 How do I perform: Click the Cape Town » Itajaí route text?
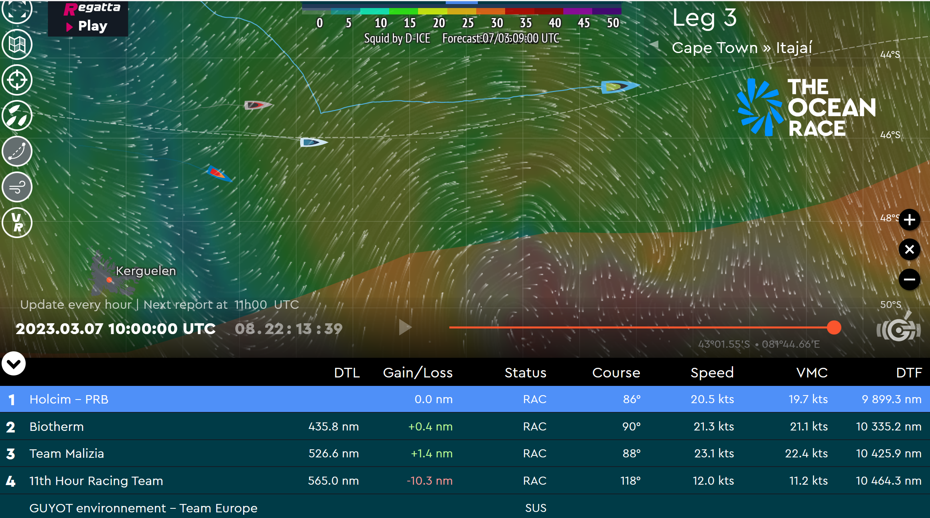click(742, 48)
